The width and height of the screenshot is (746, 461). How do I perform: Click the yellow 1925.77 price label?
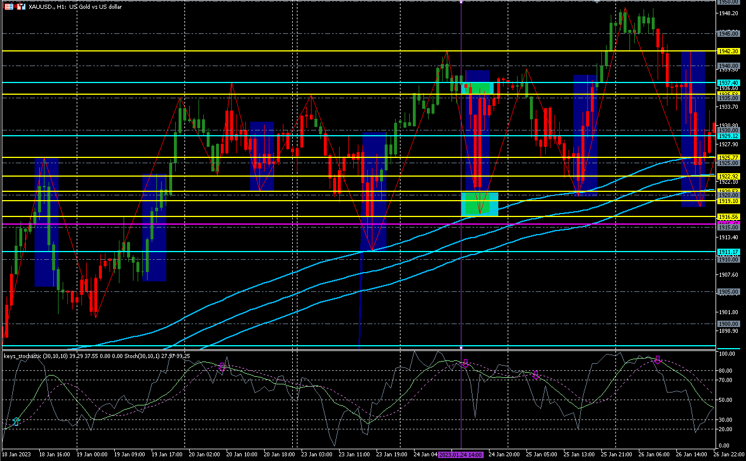click(x=728, y=158)
